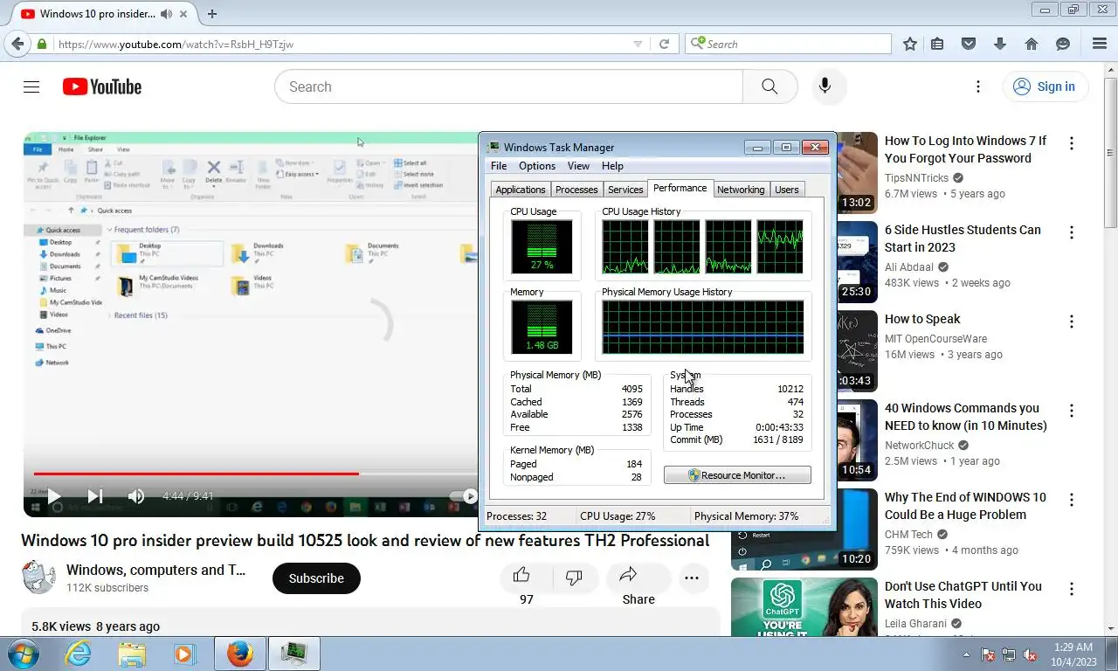This screenshot has width=1118, height=671.
Task: Switch to the Applications tab
Action: [521, 190]
